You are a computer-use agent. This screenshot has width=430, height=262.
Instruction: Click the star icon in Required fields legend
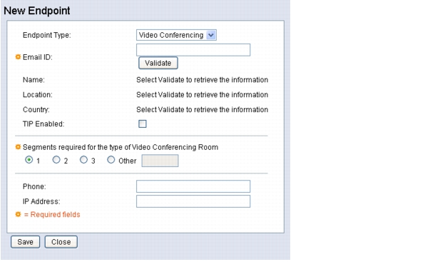[x=18, y=214]
